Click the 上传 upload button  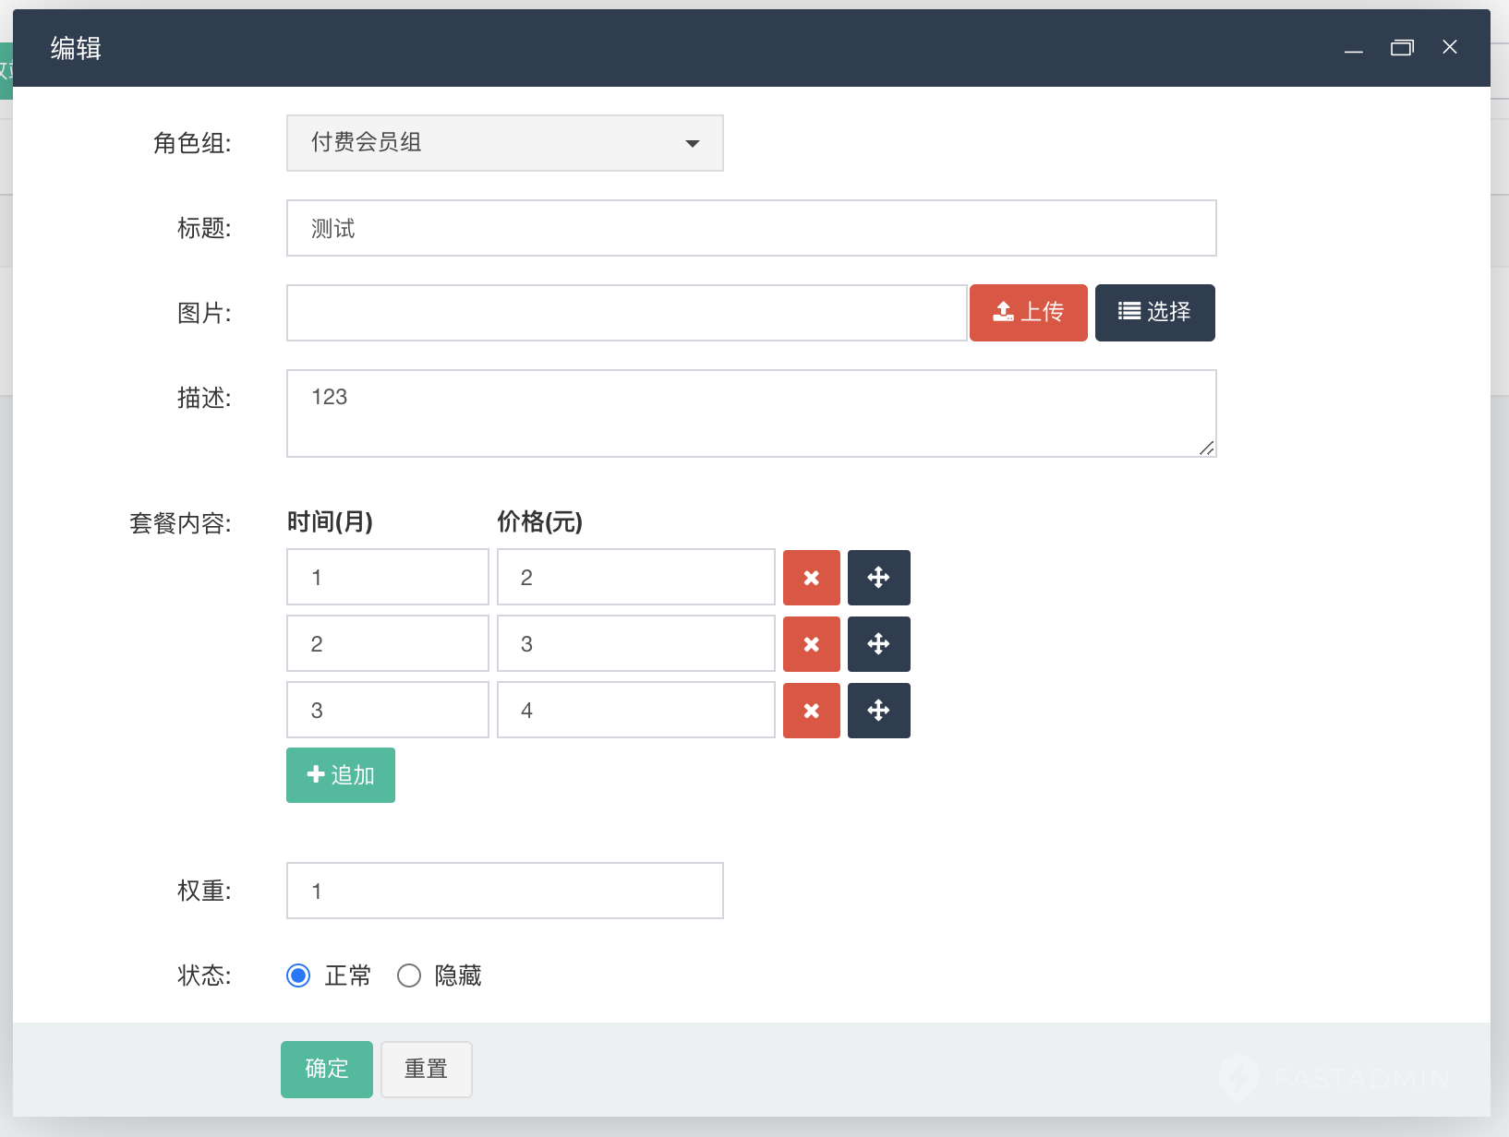coord(1029,313)
